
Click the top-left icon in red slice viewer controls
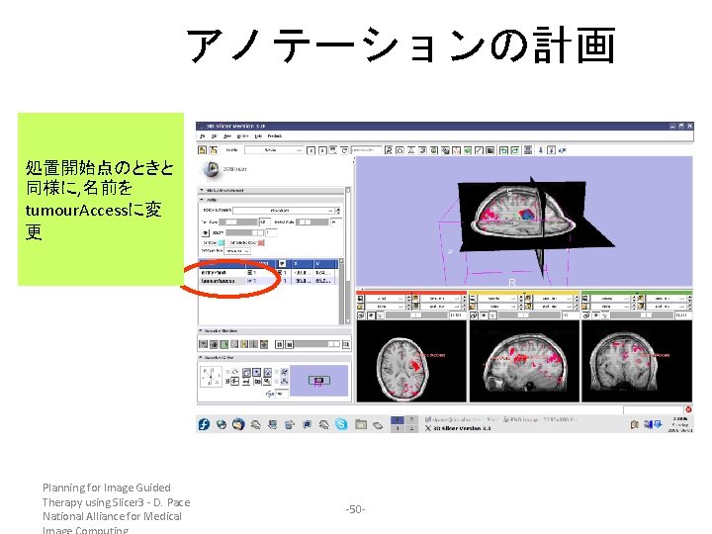click(361, 299)
